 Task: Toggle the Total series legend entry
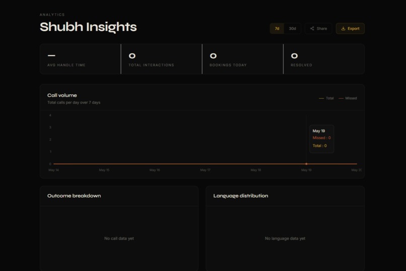[x=326, y=98]
